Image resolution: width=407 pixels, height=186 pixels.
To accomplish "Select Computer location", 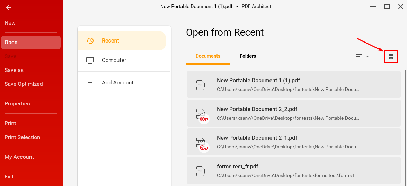I will 124,60.
